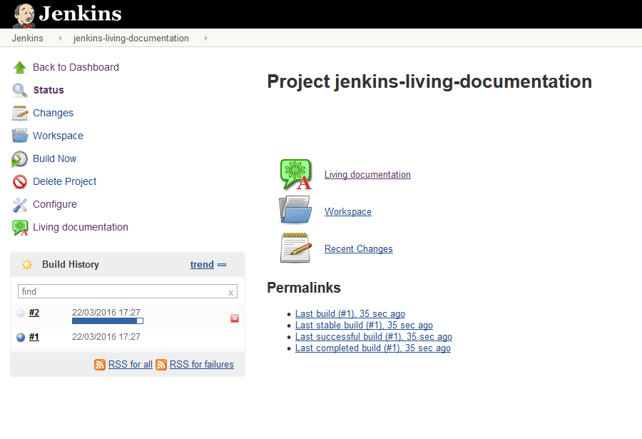
Task: Click the build #1 timestamp 22/03/2016 17:27
Action: [x=106, y=337]
